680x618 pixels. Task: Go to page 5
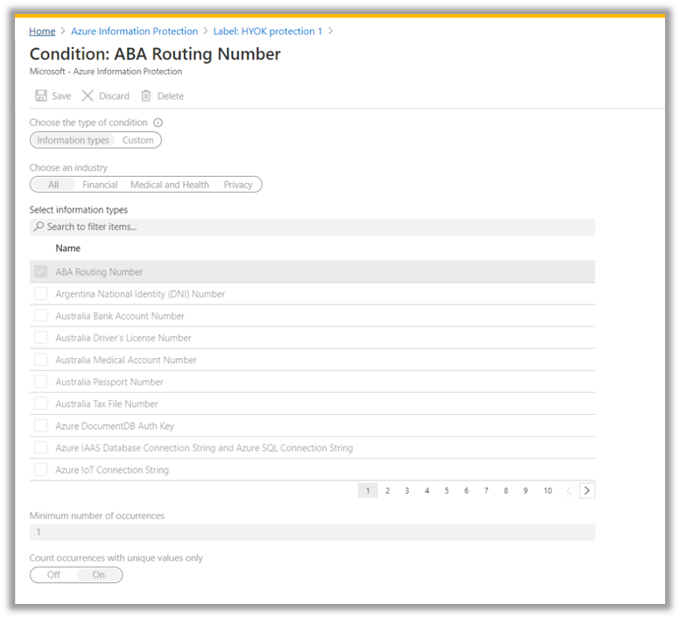click(x=446, y=490)
